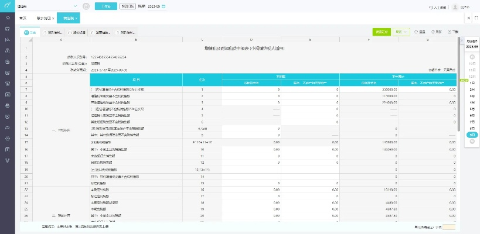Go to earlier months with up arrow
This screenshot has height=234, width=480.
(x=472, y=57)
